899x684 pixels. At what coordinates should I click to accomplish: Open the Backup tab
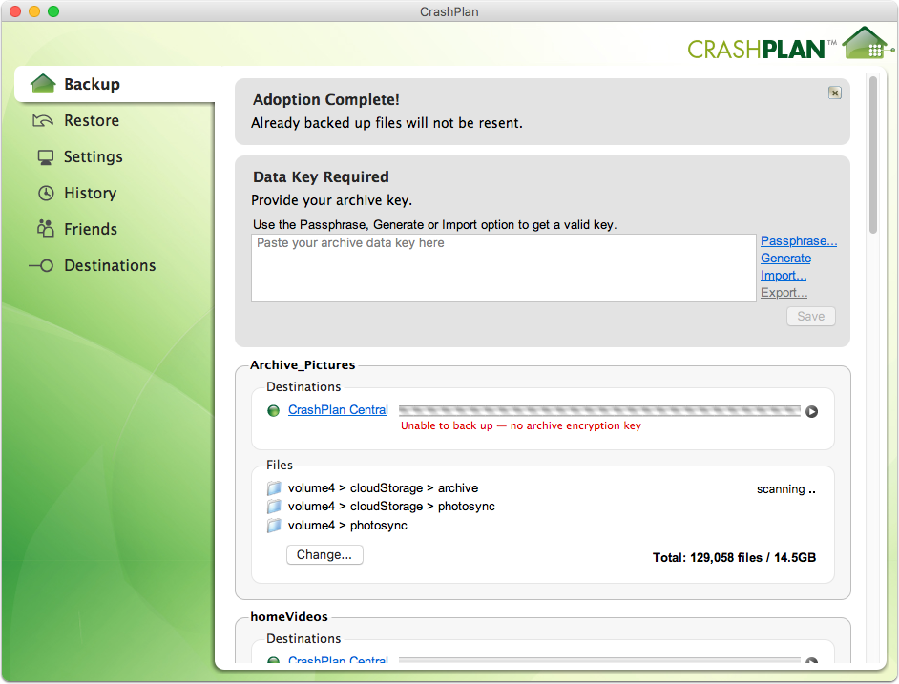pos(115,84)
